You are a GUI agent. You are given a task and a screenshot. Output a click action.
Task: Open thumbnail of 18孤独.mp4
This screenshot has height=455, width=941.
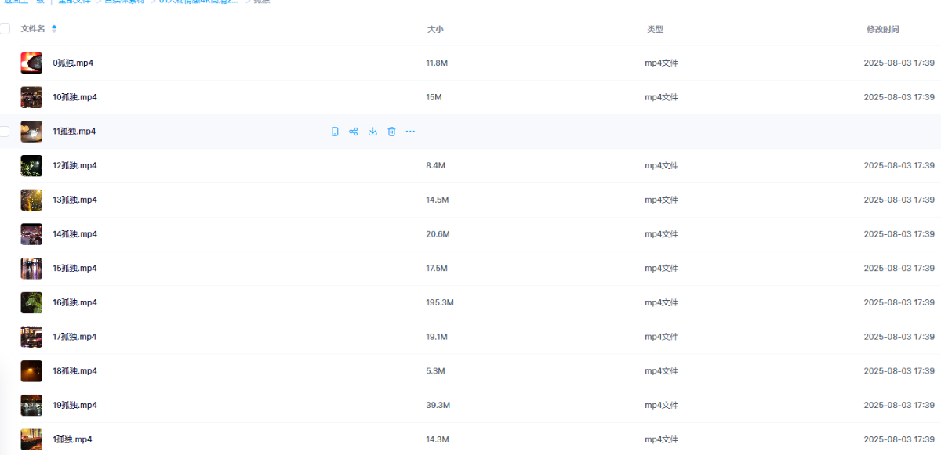pos(31,371)
